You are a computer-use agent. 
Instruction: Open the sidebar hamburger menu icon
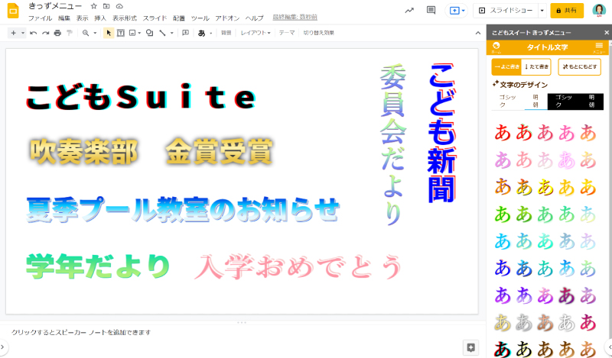pyautogui.click(x=599, y=47)
